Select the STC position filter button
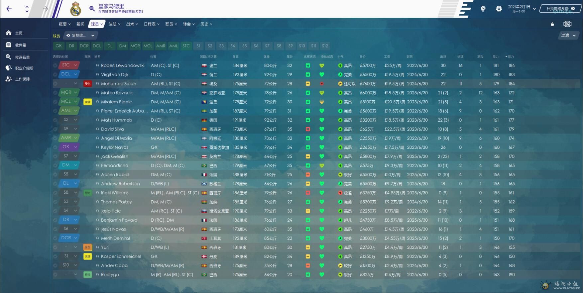583x293 pixels. 186,46
